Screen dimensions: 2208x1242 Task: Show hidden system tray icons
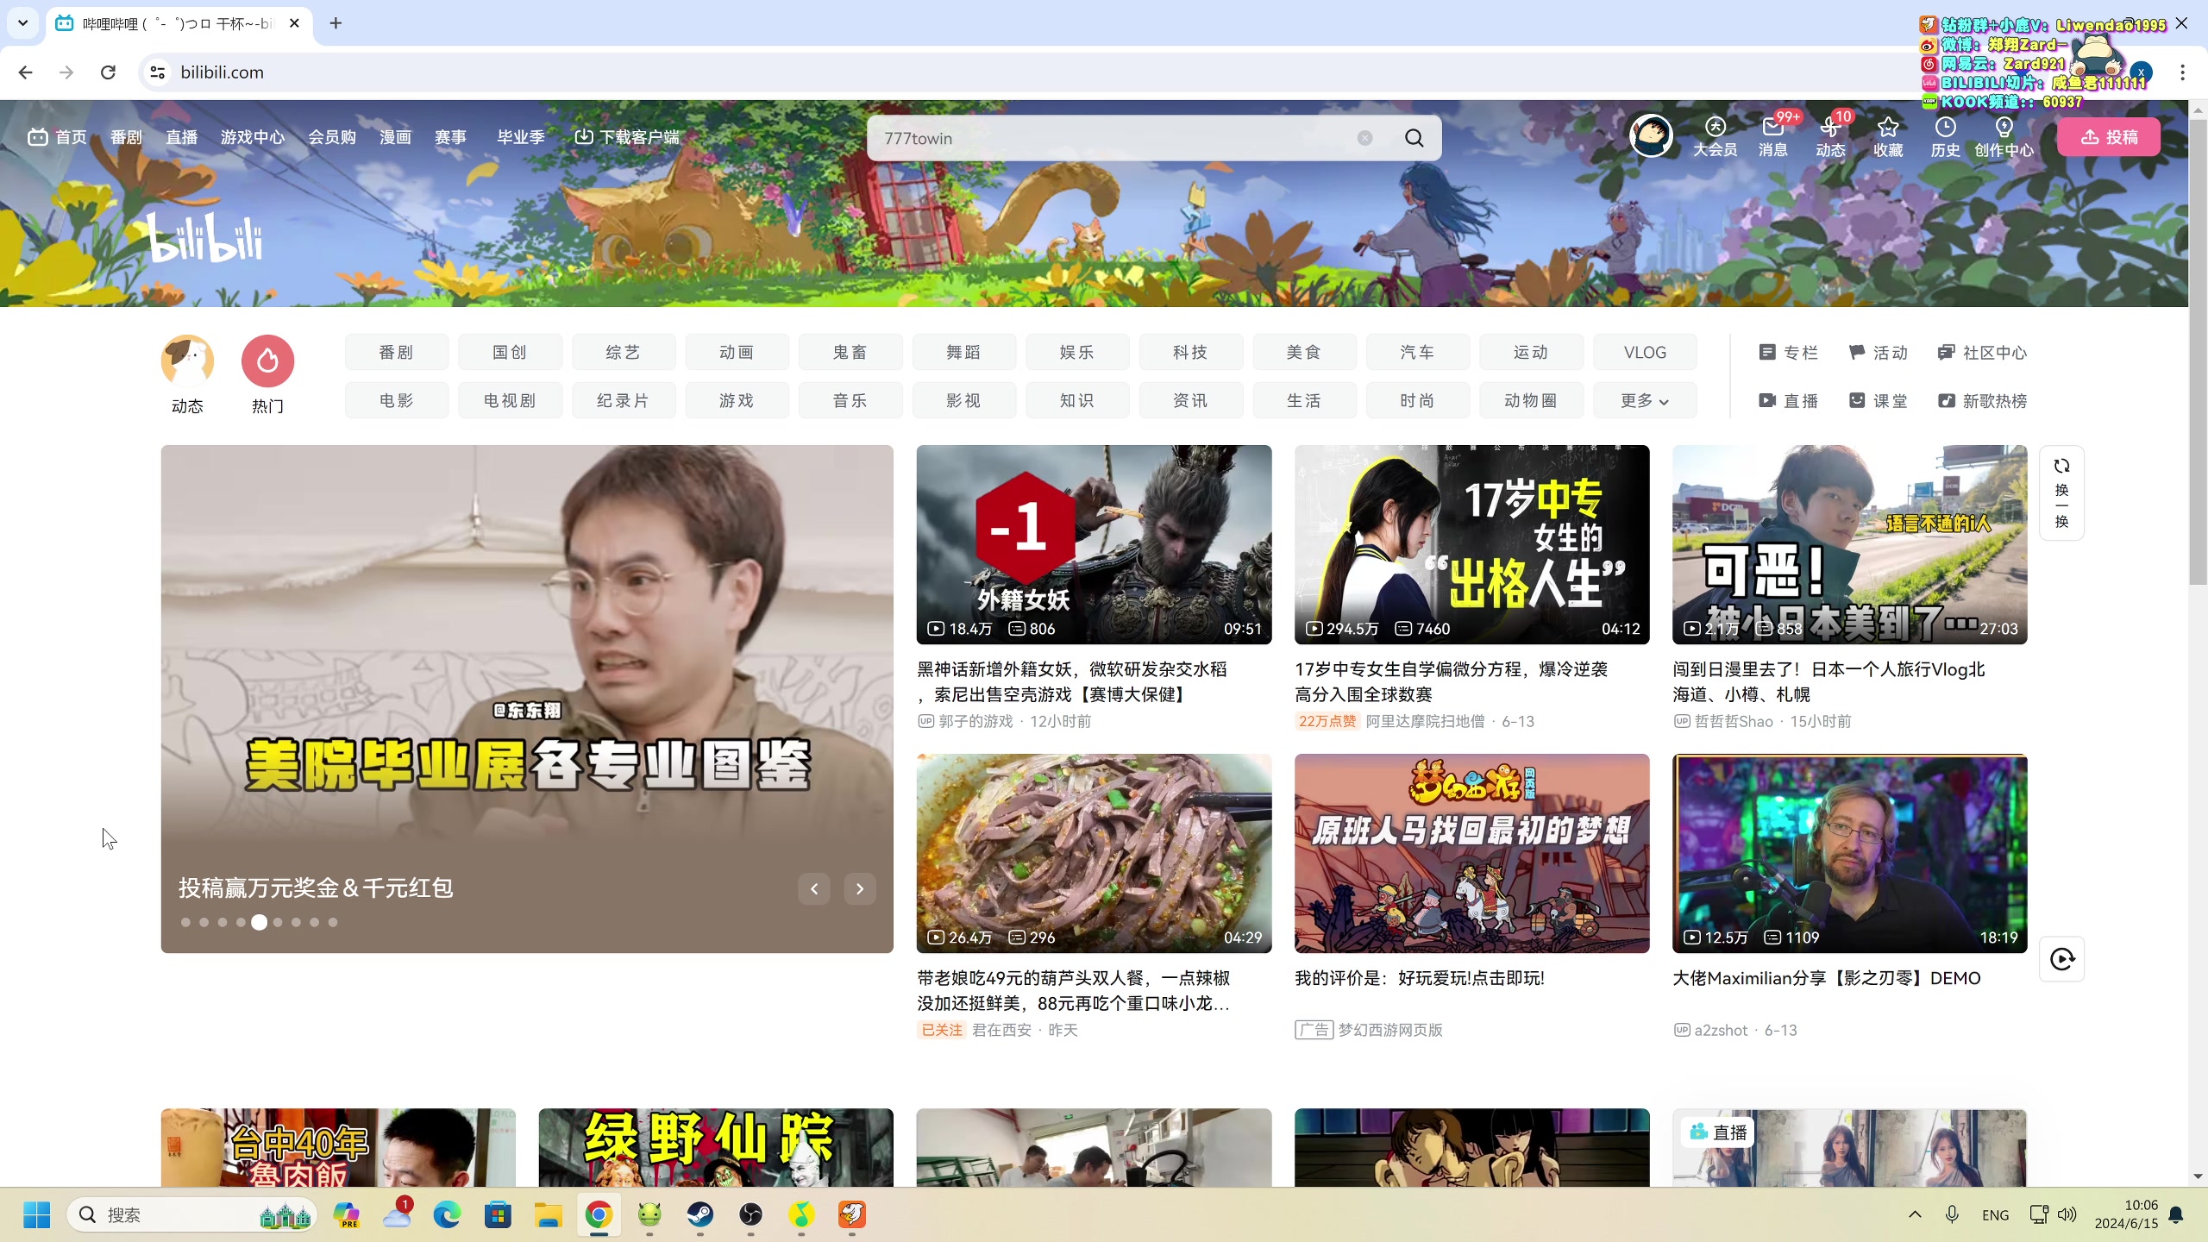[x=1915, y=1214]
